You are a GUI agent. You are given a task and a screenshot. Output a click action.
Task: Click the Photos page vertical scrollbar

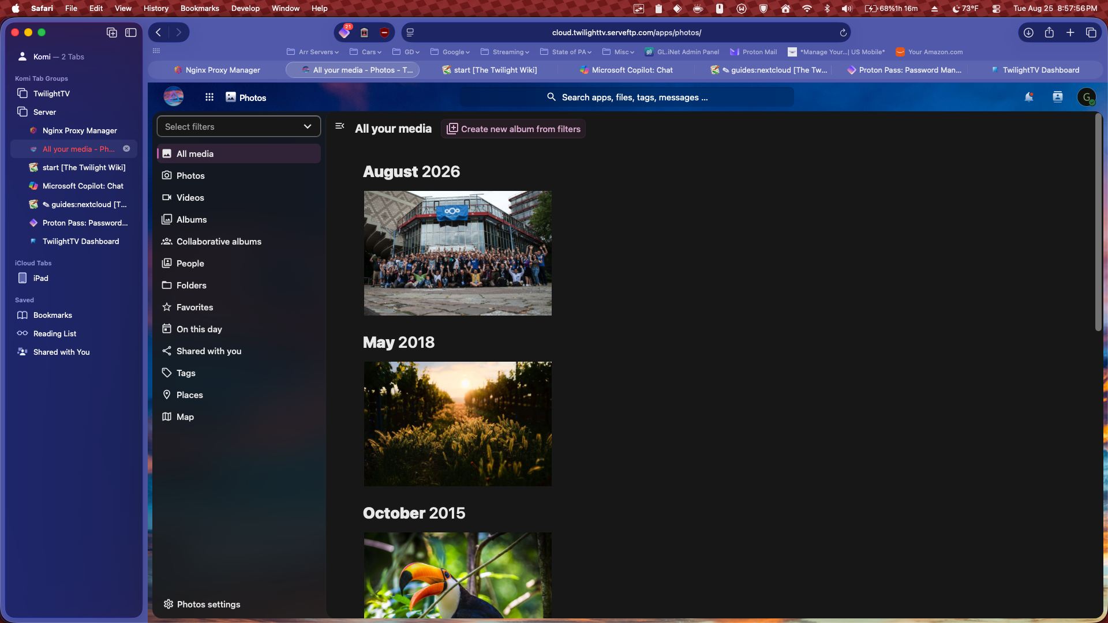(1098, 223)
